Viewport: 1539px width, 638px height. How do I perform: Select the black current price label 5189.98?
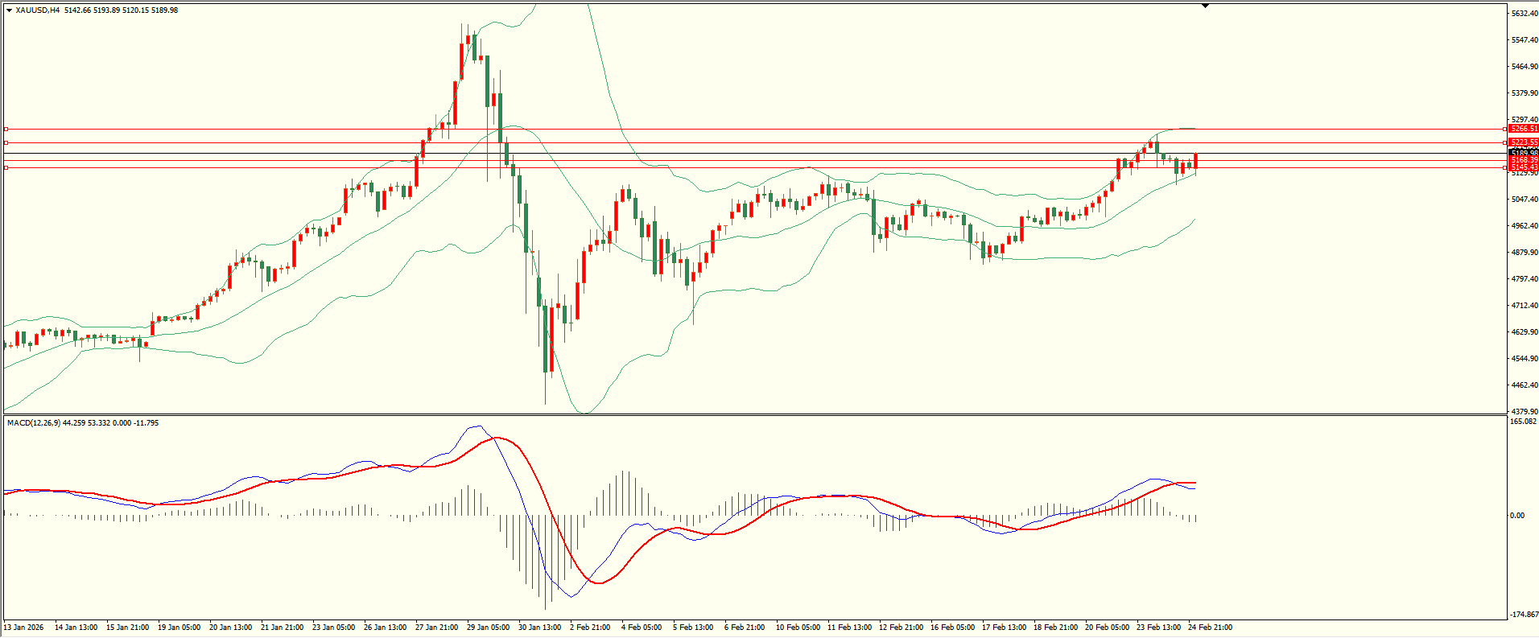1524,152
